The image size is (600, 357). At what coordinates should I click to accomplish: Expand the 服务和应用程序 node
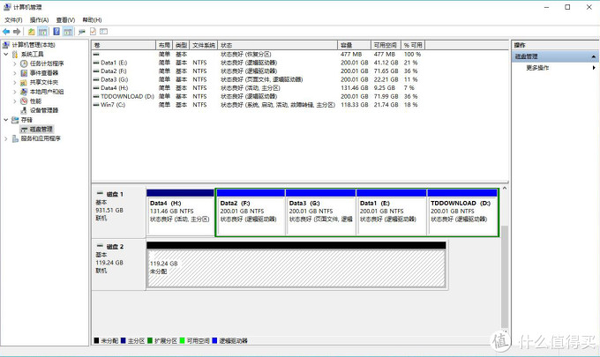click(6, 138)
